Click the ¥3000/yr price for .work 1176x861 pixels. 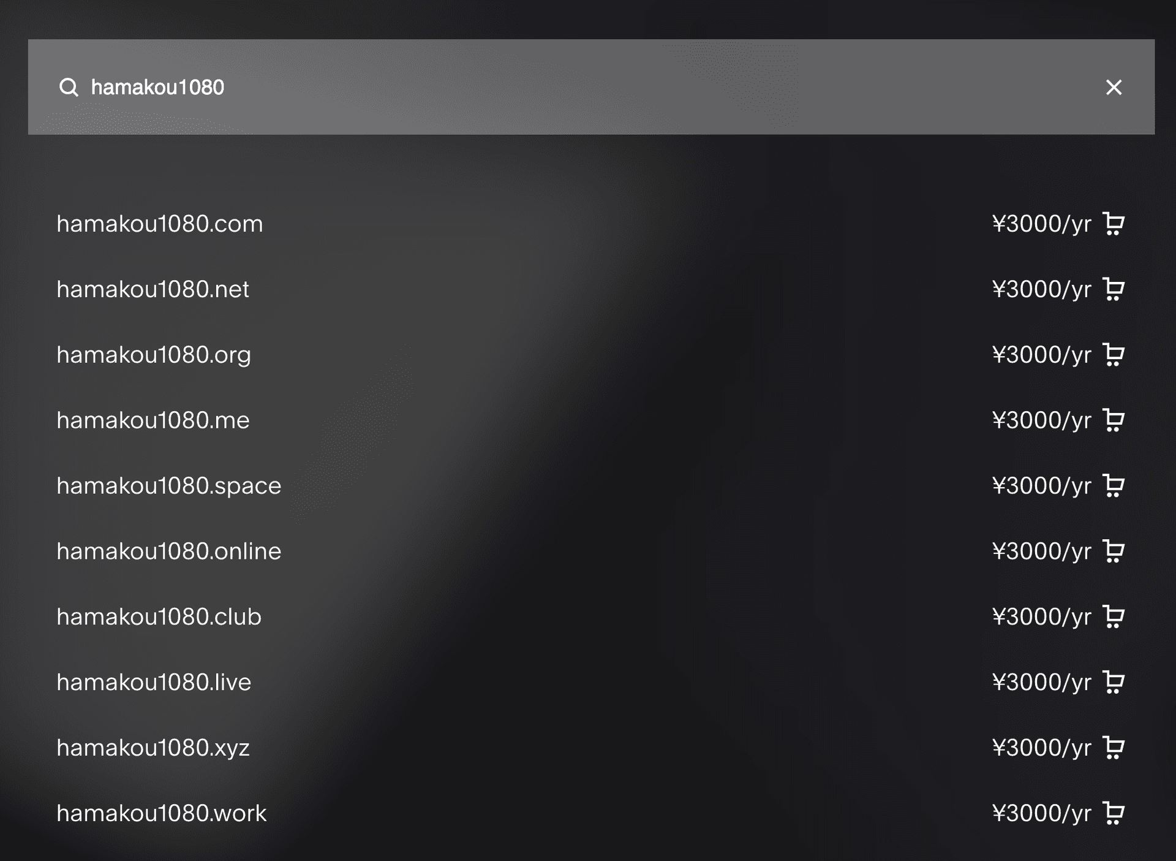(x=1041, y=814)
